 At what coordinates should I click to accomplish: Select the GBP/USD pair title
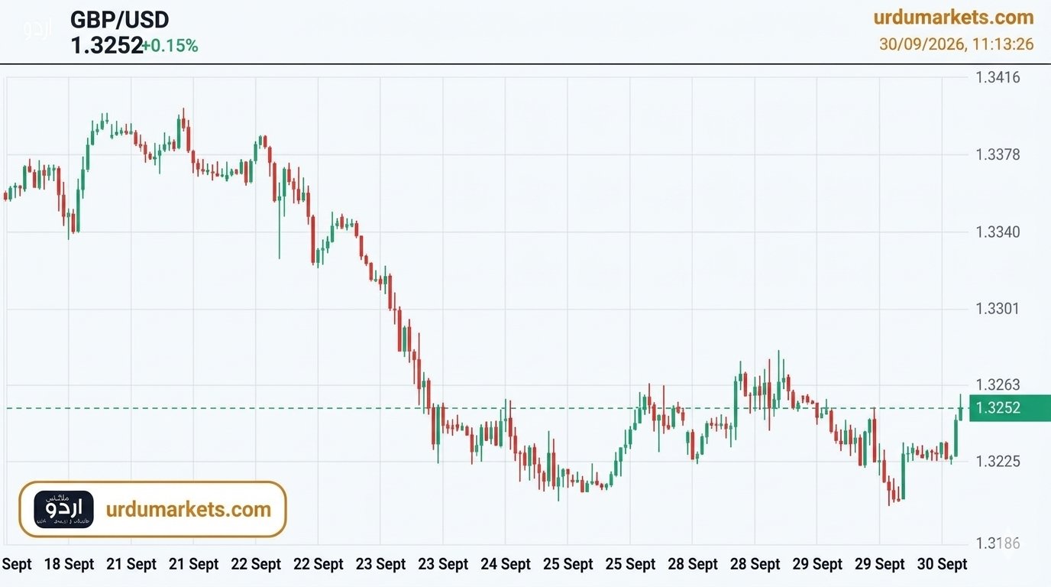point(120,19)
